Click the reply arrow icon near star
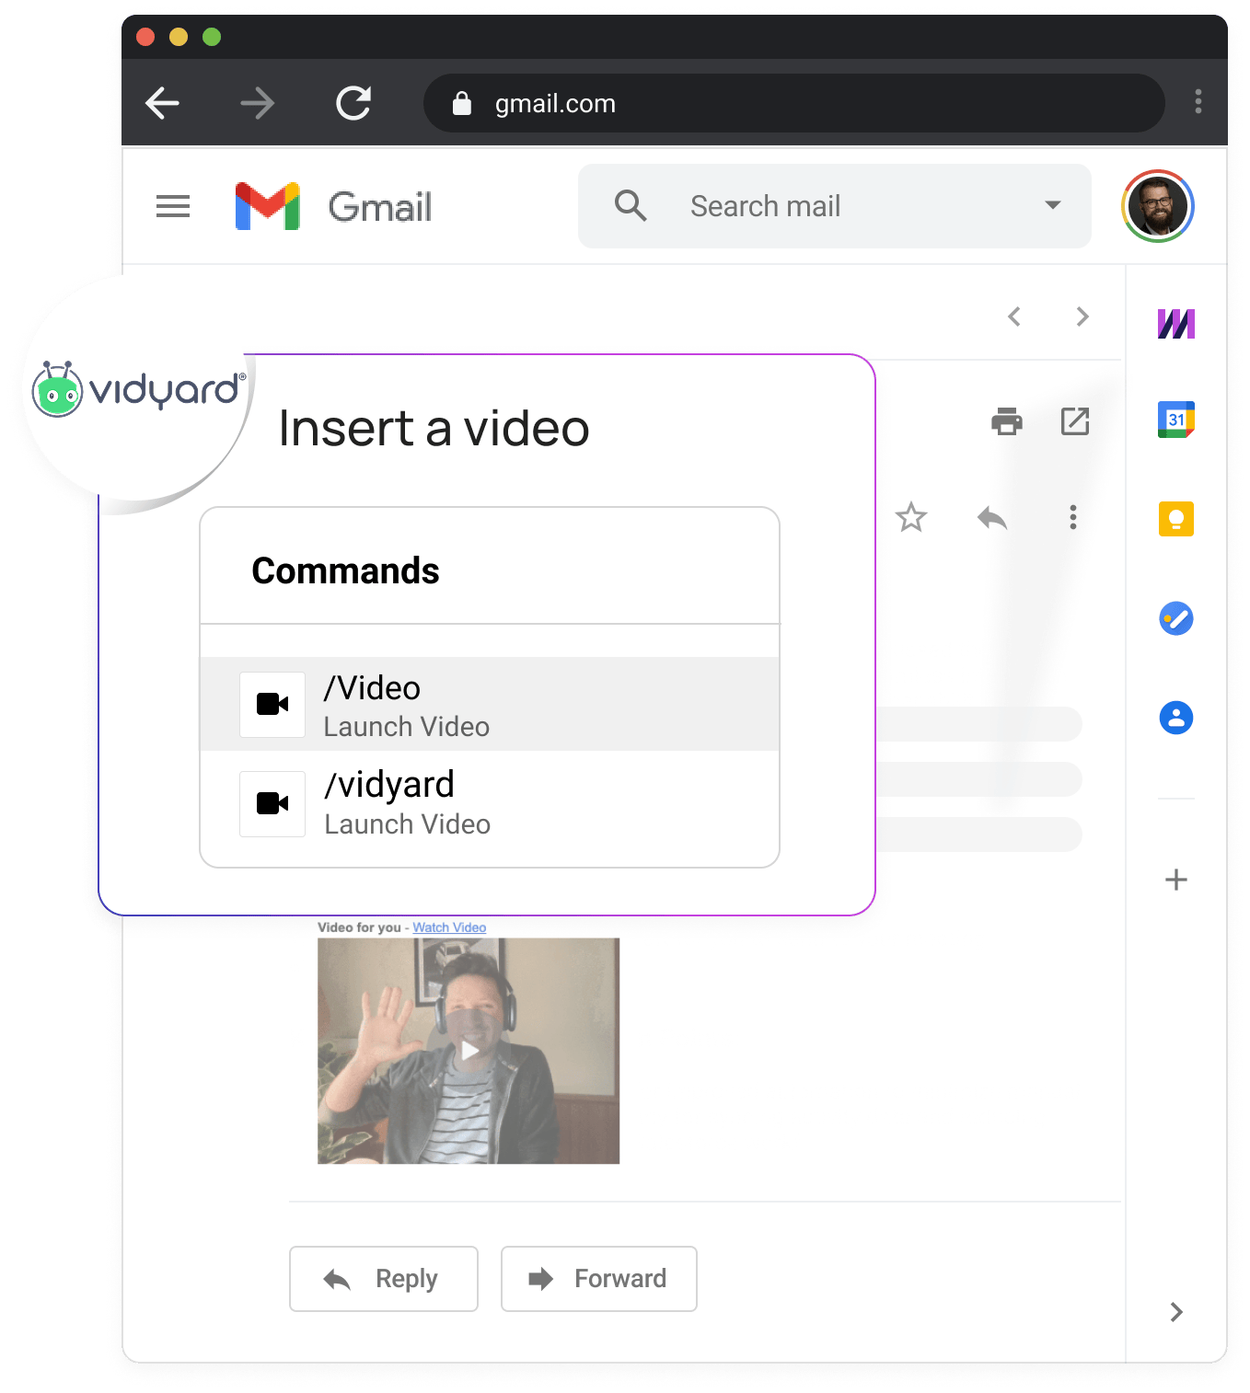Viewport: 1250px width, 1393px height. pyautogui.click(x=992, y=518)
